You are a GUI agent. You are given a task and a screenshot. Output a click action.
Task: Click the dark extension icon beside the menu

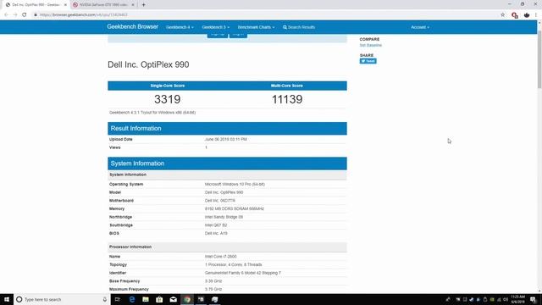pyautogui.click(x=527, y=15)
